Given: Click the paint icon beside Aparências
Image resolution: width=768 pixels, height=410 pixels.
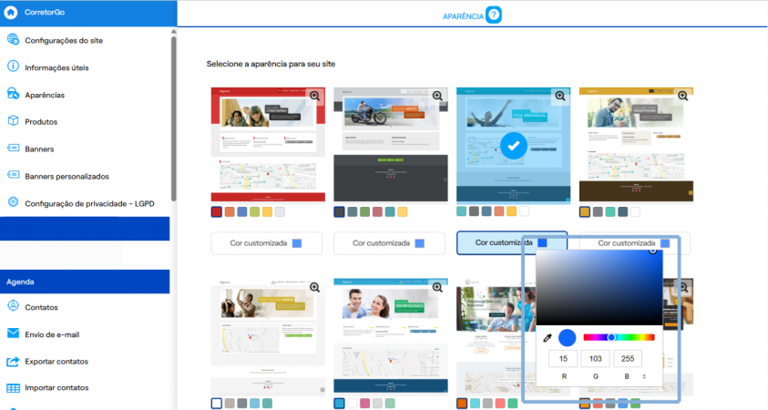Looking at the screenshot, I should (x=14, y=94).
